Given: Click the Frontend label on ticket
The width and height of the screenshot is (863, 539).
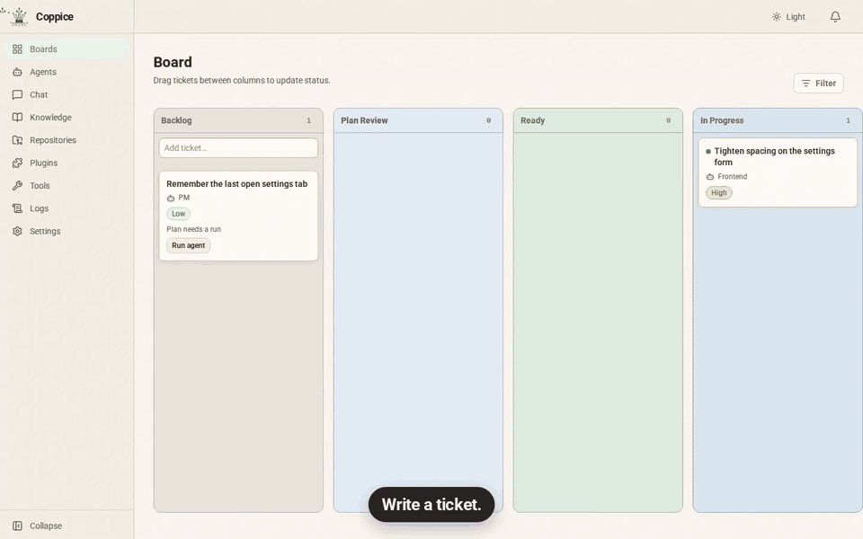Looking at the screenshot, I should [733, 177].
